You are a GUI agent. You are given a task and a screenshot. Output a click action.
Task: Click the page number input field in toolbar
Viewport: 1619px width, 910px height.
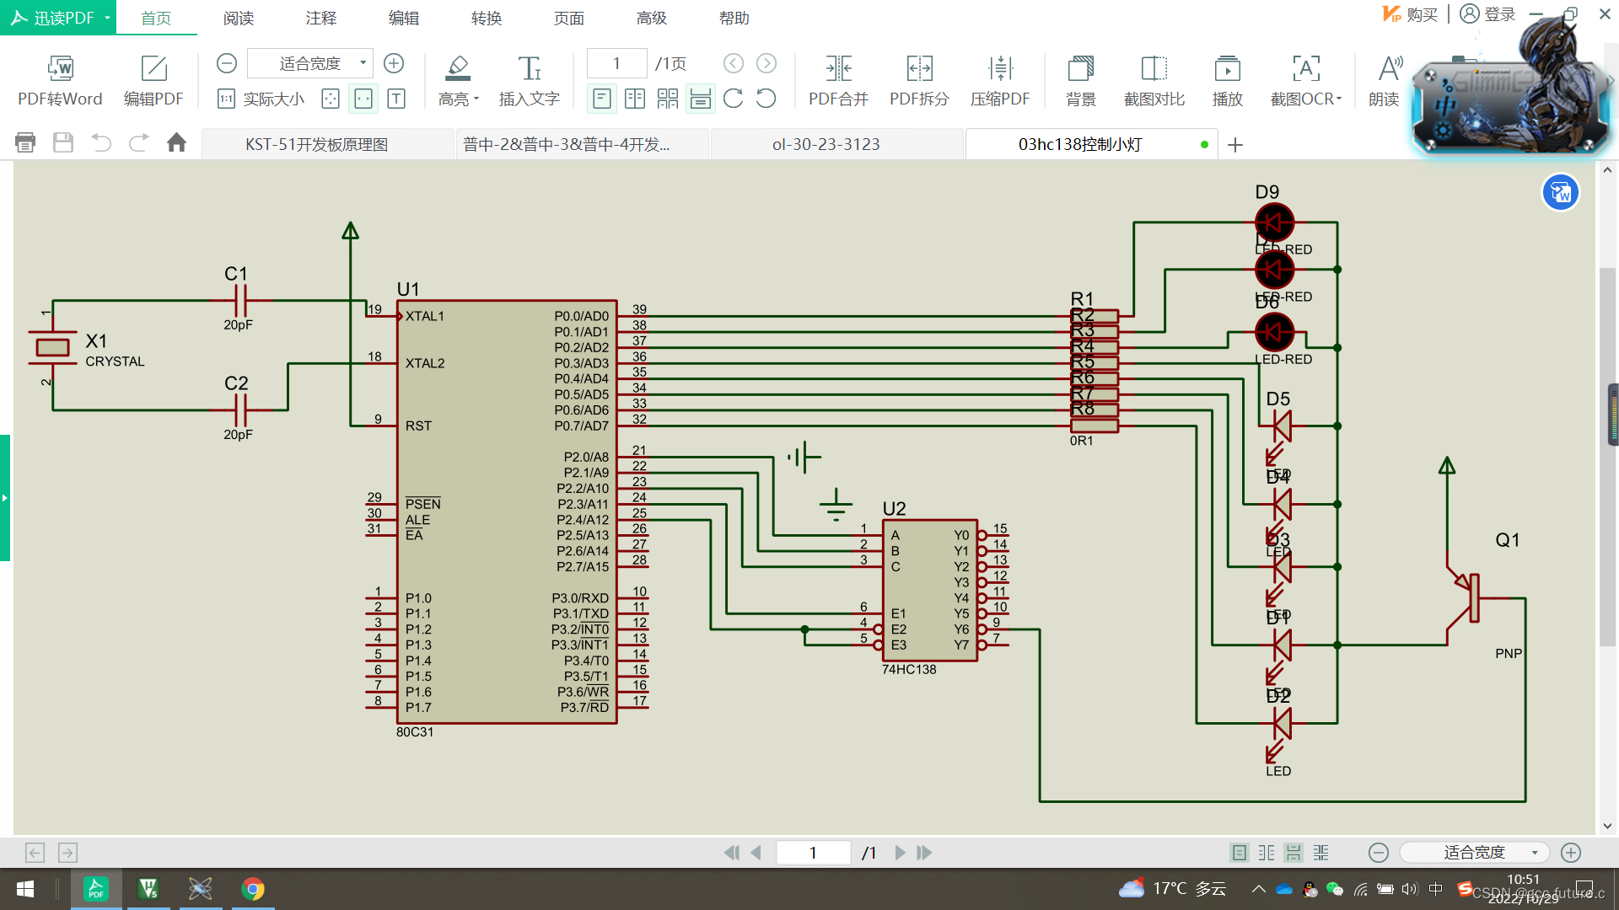616,63
